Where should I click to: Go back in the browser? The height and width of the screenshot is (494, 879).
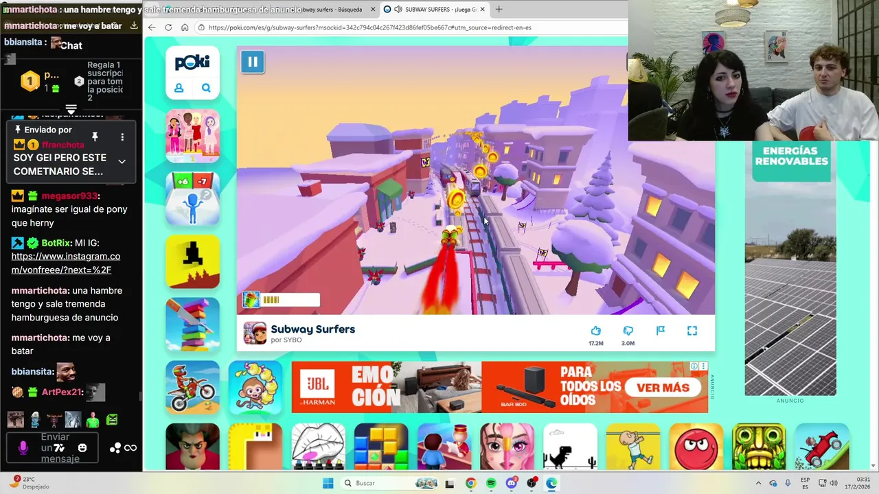[152, 27]
